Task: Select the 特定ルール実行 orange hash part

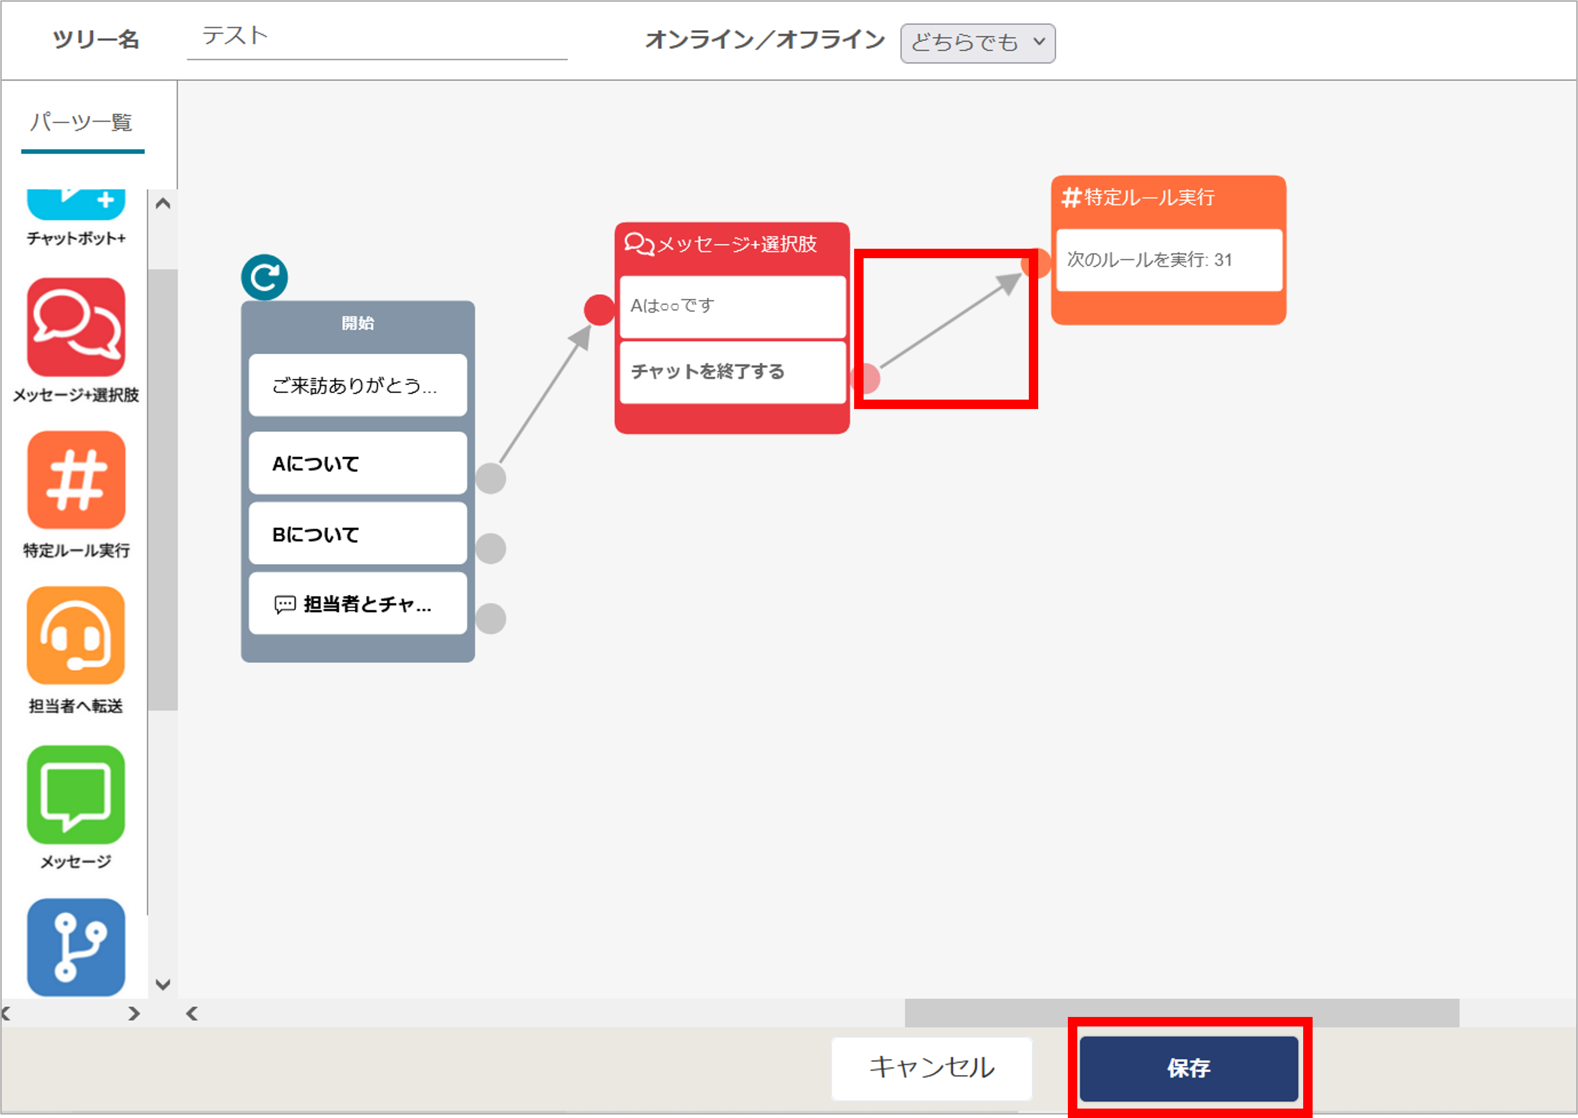Action: tap(76, 480)
